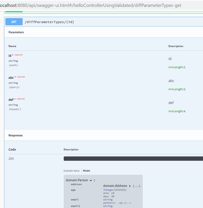Click the (header) location label
Image resolution: width=203 pixels, height=208 pixels.
click(15, 109)
